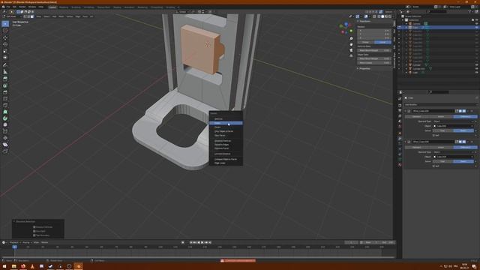Open the green Object Data properties tab

point(400,159)
